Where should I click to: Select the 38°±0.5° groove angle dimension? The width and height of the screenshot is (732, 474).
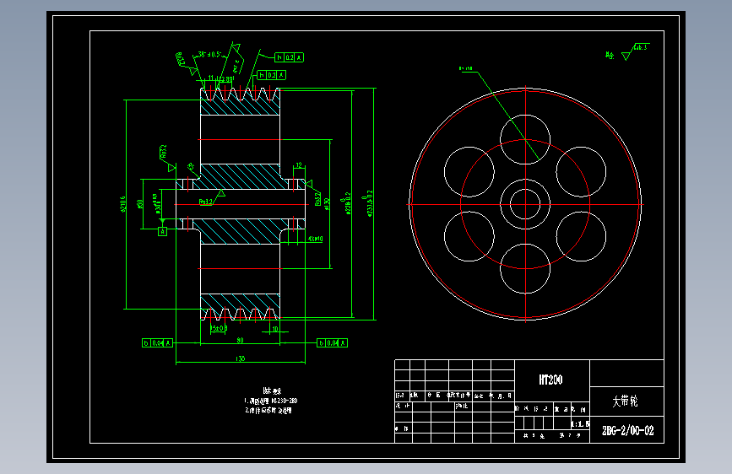click(209, 55)
